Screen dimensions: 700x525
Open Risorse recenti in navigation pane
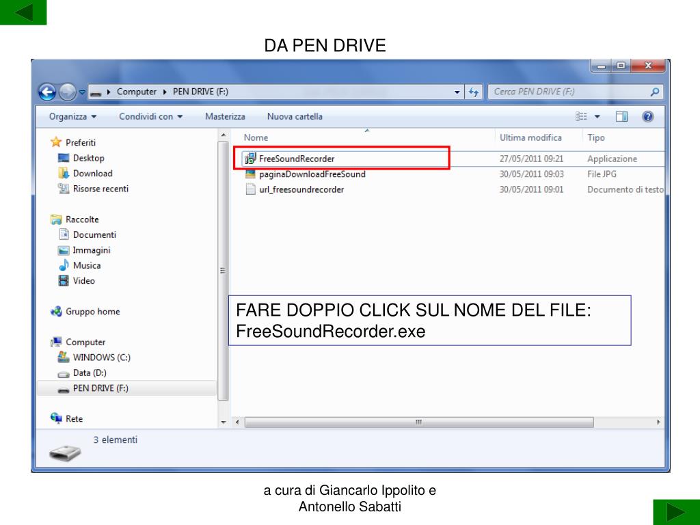coord(100,189)
